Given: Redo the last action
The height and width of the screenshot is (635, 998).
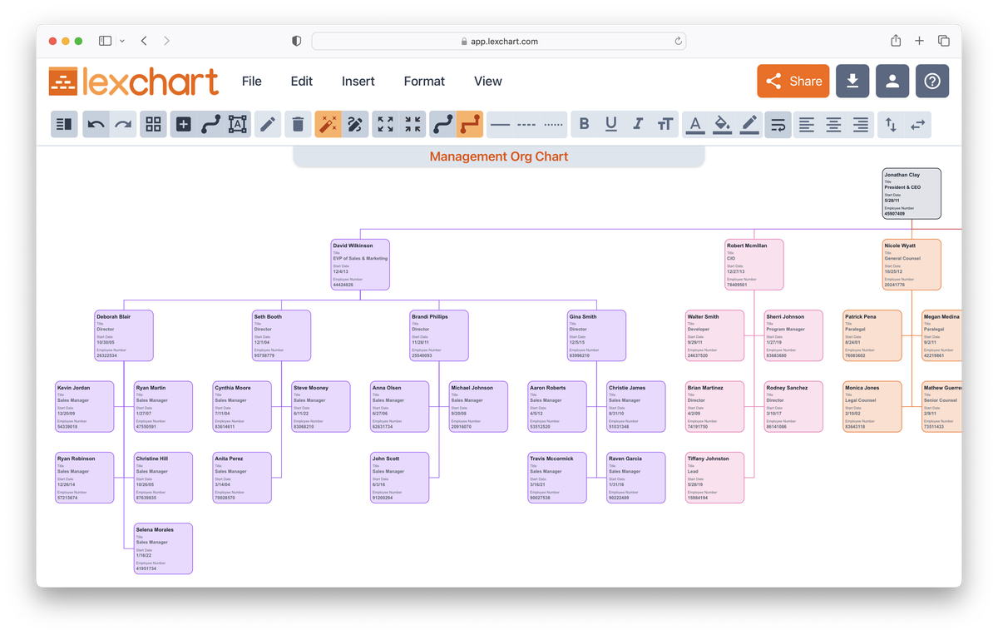Looking at the screenshot, I should click(123, 124).
